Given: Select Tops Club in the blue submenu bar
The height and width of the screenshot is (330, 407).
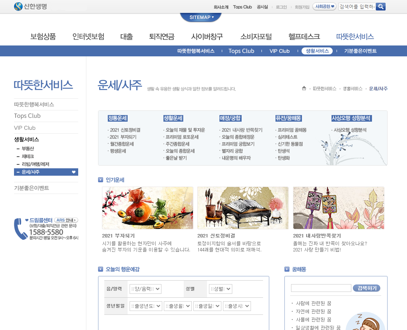Looking at the screenshot, I should coord(241,51).
